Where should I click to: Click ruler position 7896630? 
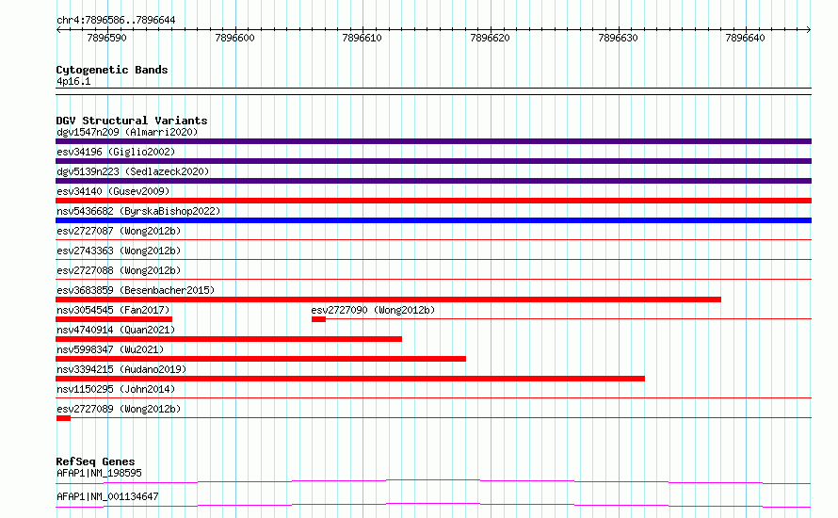(x=618, y=38)
